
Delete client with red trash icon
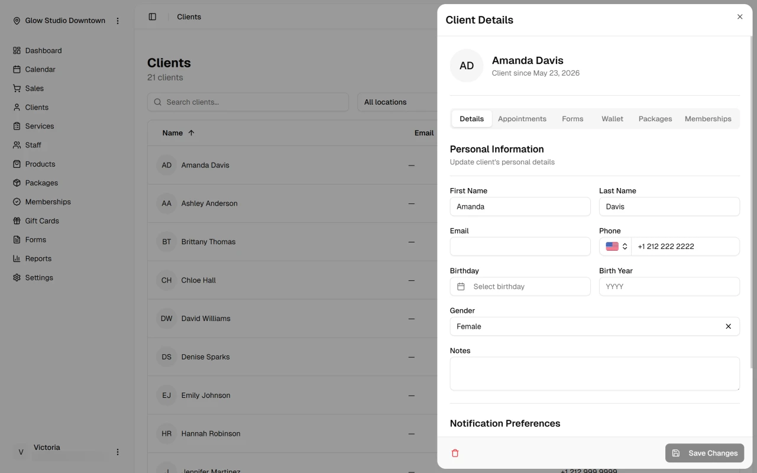click(455, 453)
